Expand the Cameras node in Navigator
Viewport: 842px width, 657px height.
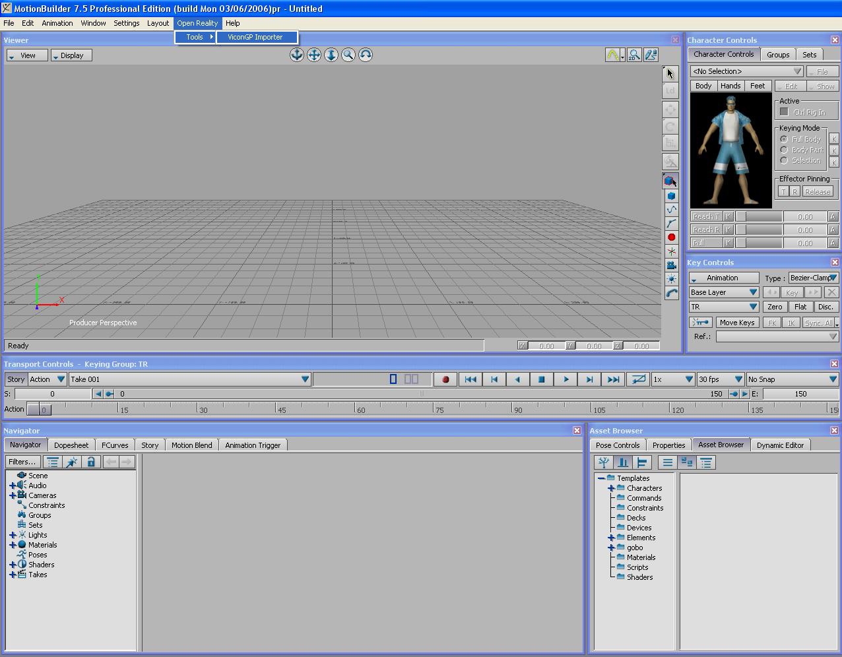(13, 495)
